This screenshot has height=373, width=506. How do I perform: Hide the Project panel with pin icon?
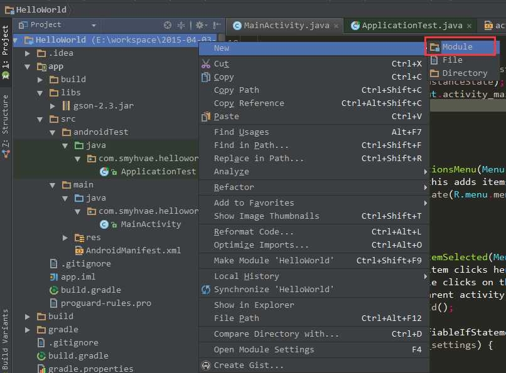[x=217, y=25]
